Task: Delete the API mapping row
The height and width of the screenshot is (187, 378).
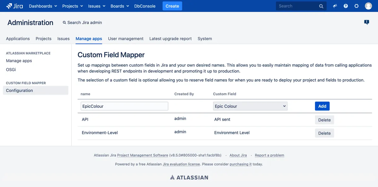Action: click(324, 120)
